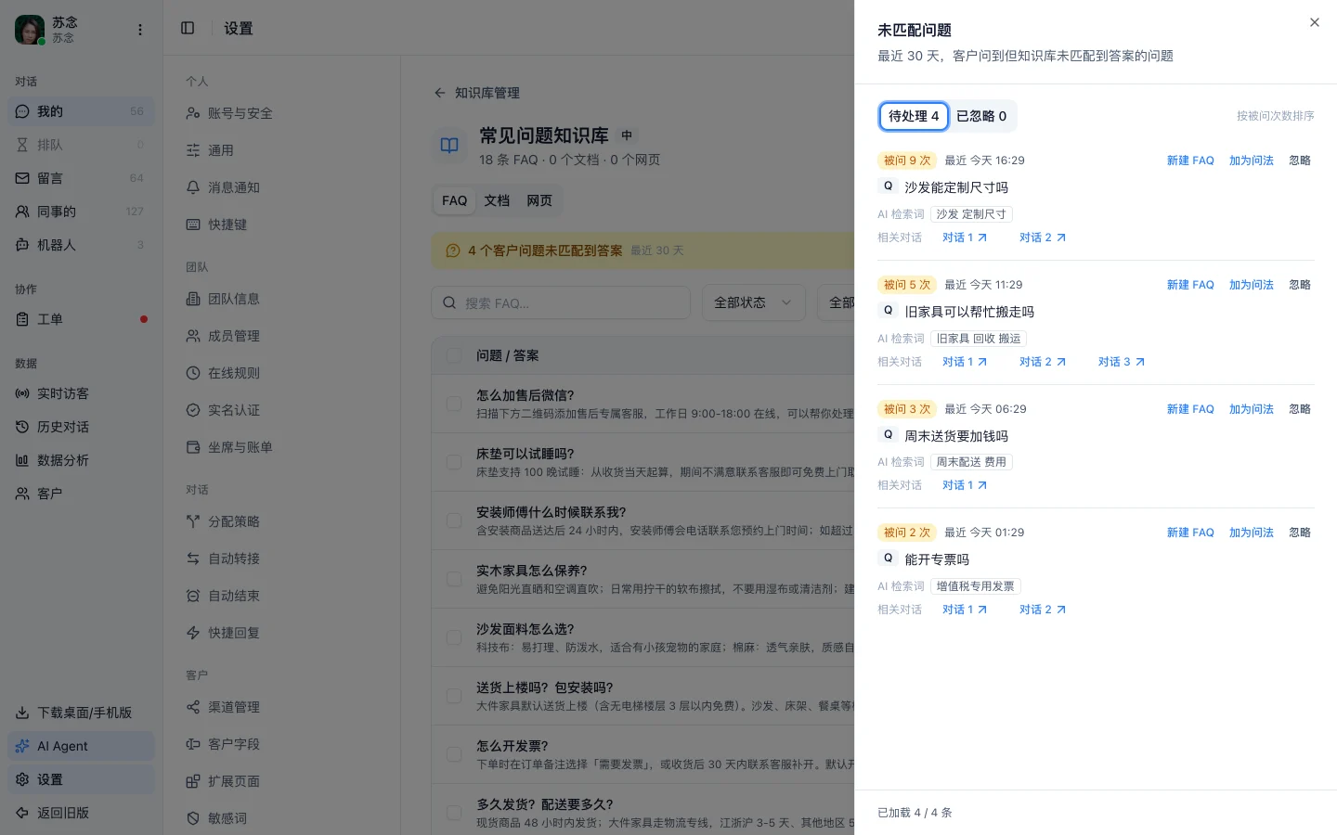Check the box for 安装师傅什么时候联系我?
This screenshot has width=1337, height=835.
pos(454,520)
